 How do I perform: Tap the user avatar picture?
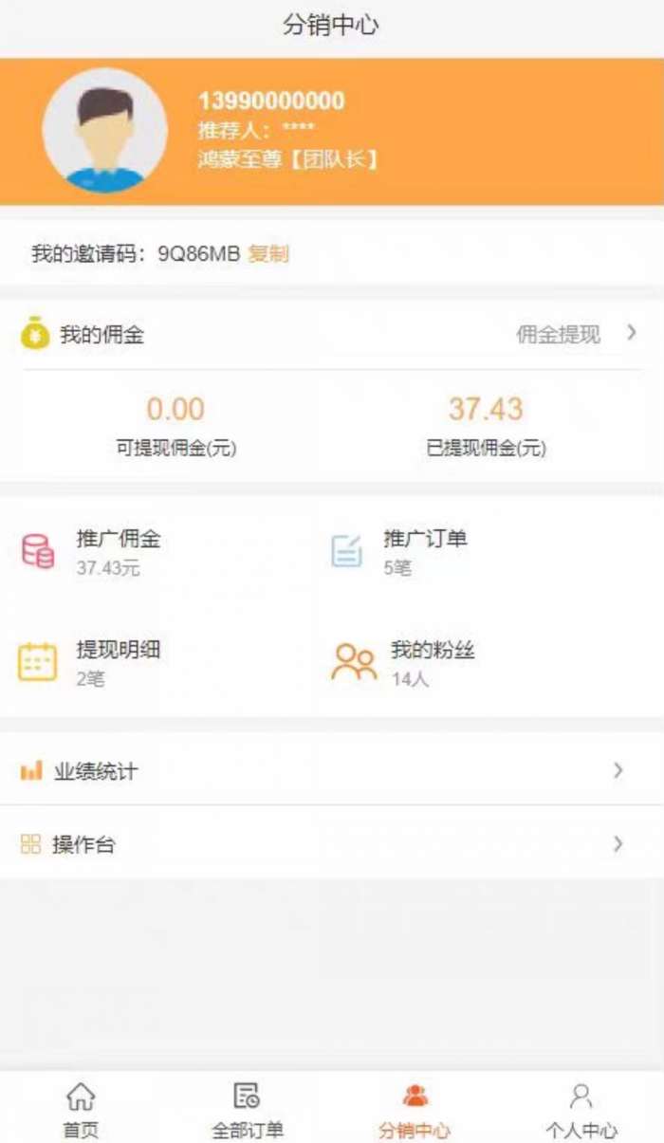pos(104,131)
